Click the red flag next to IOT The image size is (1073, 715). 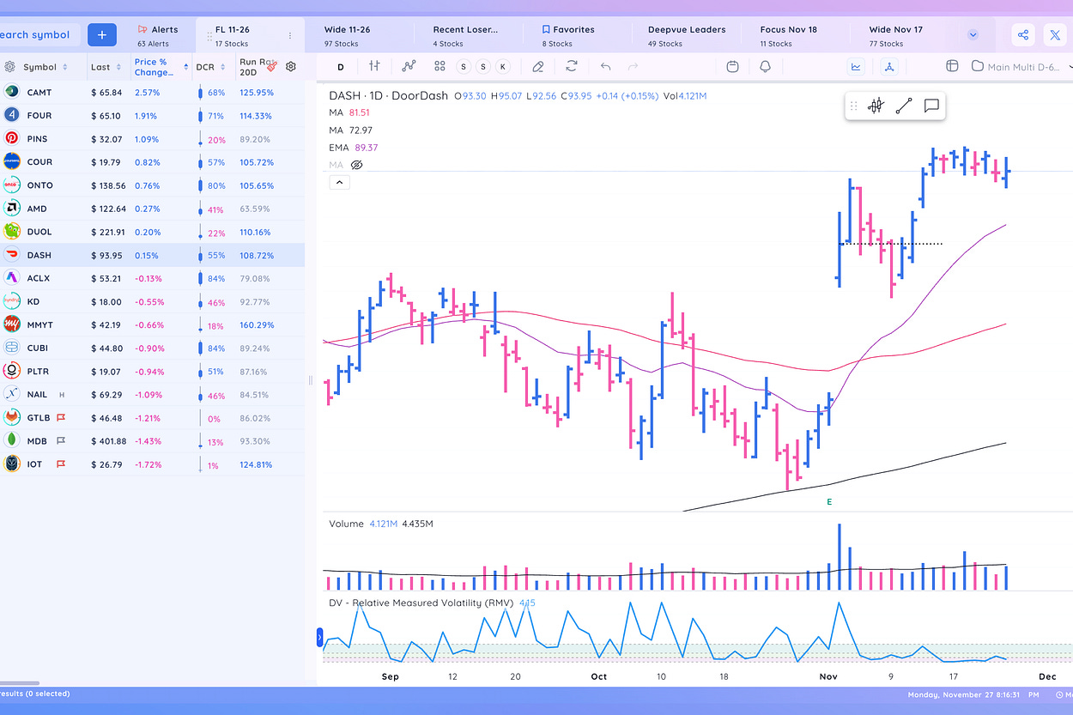[x=61, y=464]
